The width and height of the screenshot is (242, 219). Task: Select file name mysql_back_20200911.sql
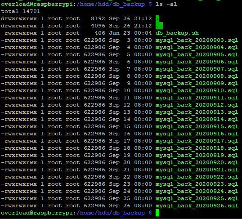(x=197, y=98)
